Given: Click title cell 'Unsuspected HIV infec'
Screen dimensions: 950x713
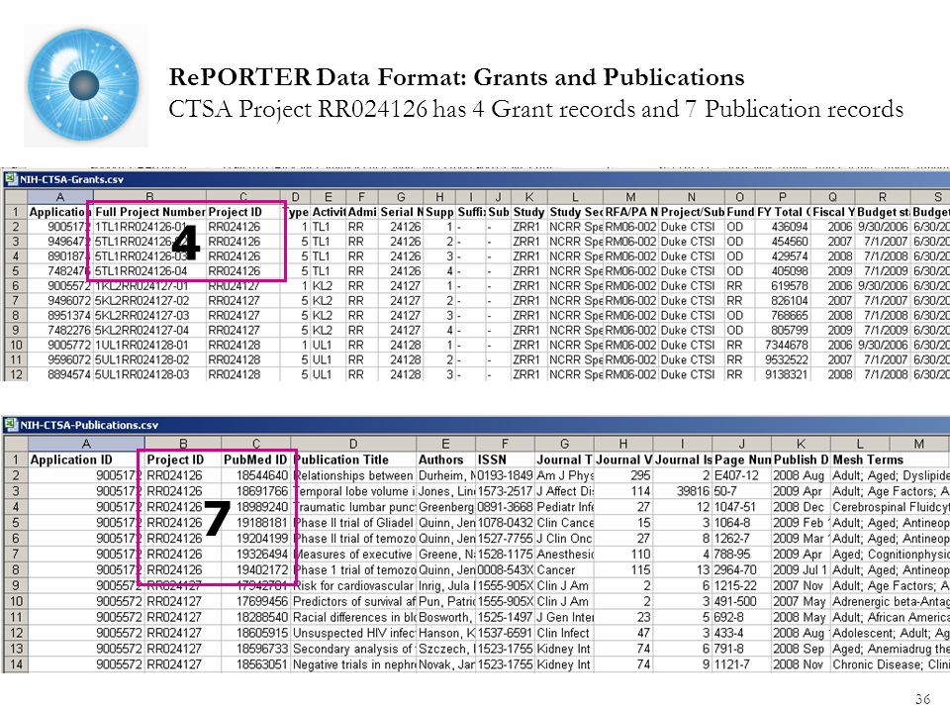Looking at the screenshot, I should point(353,633).
